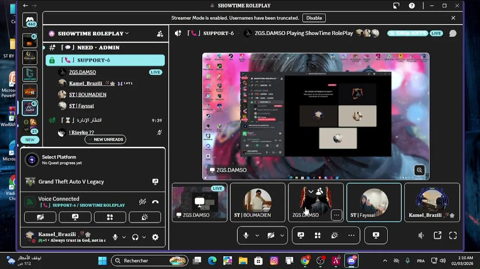
Task: Open input device options arrow in user panel
Action: (124, 237)
